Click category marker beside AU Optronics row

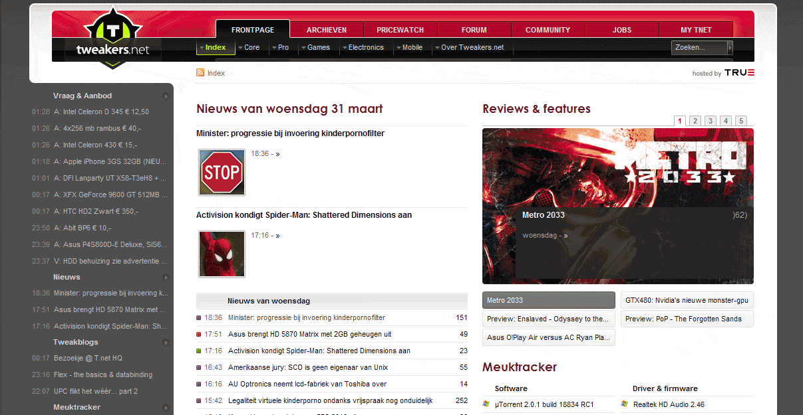click(x=199, y=384)
